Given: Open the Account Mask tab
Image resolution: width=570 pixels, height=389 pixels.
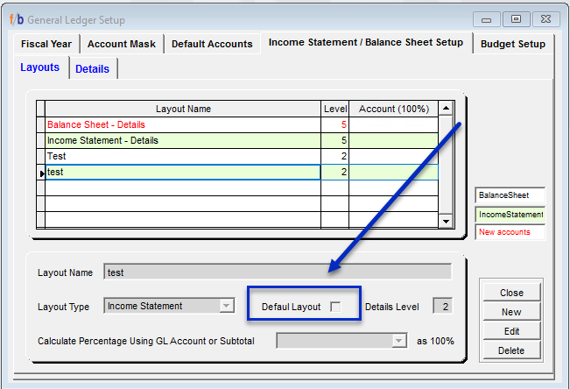Looking at the screenshot, I should point(122,44).
